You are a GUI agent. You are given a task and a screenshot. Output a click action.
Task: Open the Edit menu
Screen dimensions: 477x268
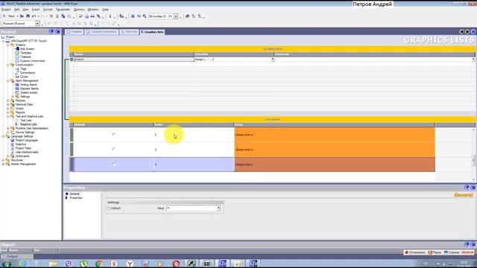point(16,10)
